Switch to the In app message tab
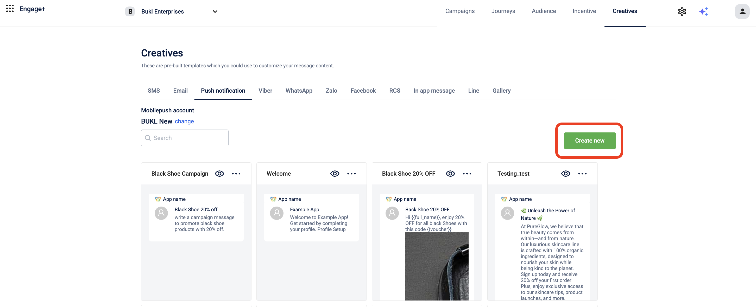 434,91
